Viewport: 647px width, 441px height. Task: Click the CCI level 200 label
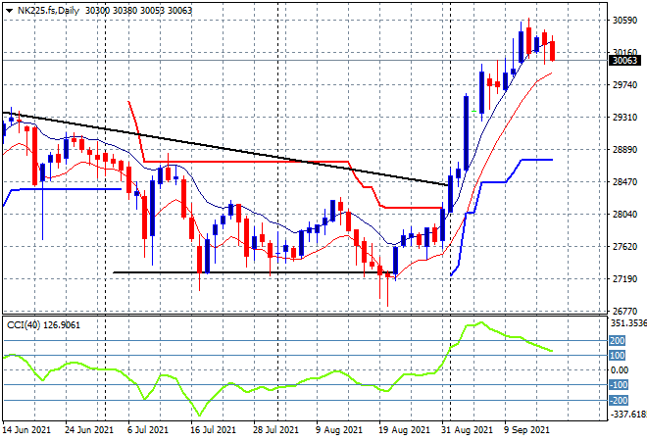pyautogui.click(x=618, y=341)
